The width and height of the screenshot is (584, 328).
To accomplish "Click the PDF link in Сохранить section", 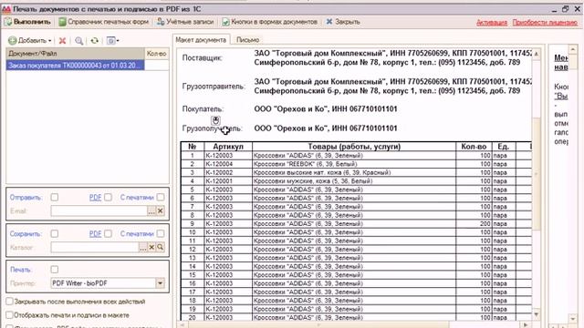I will (x=95, y=234).
